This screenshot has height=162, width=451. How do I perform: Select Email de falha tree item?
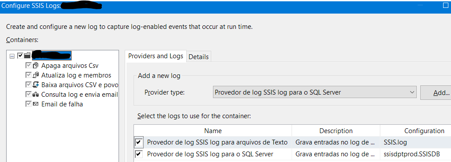[62, 104]
